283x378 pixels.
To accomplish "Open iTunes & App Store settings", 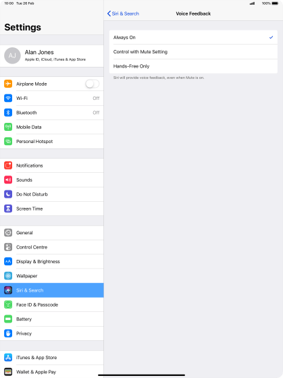I will pos(52,358).
